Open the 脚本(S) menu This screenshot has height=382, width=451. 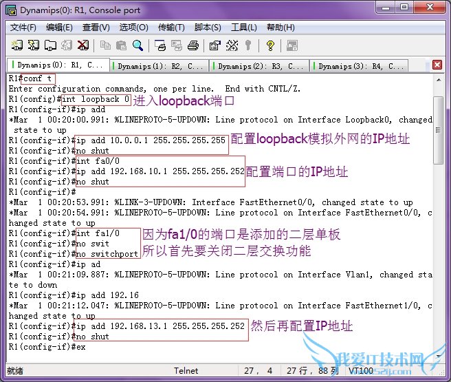tap(208, 28)
